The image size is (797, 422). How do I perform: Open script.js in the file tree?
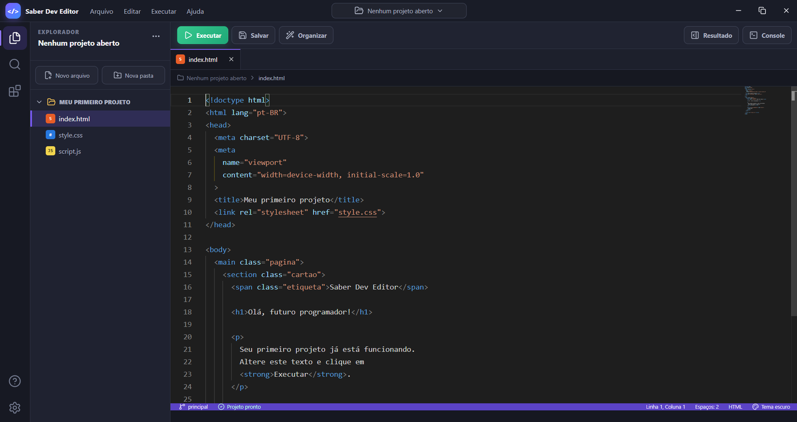[x=101, y=151]
